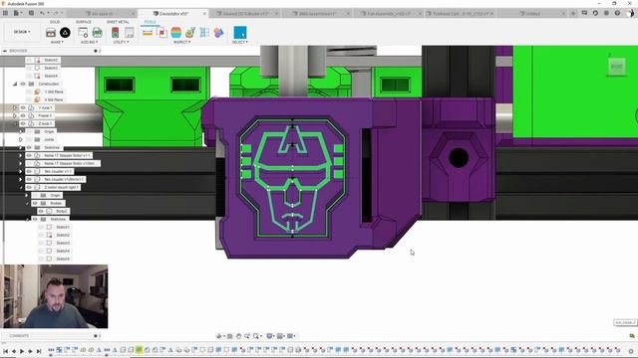Image resolution: width=638 pixels, height=358 pixels.
Task: Jump to the timeline end
Action: point(39,351)
